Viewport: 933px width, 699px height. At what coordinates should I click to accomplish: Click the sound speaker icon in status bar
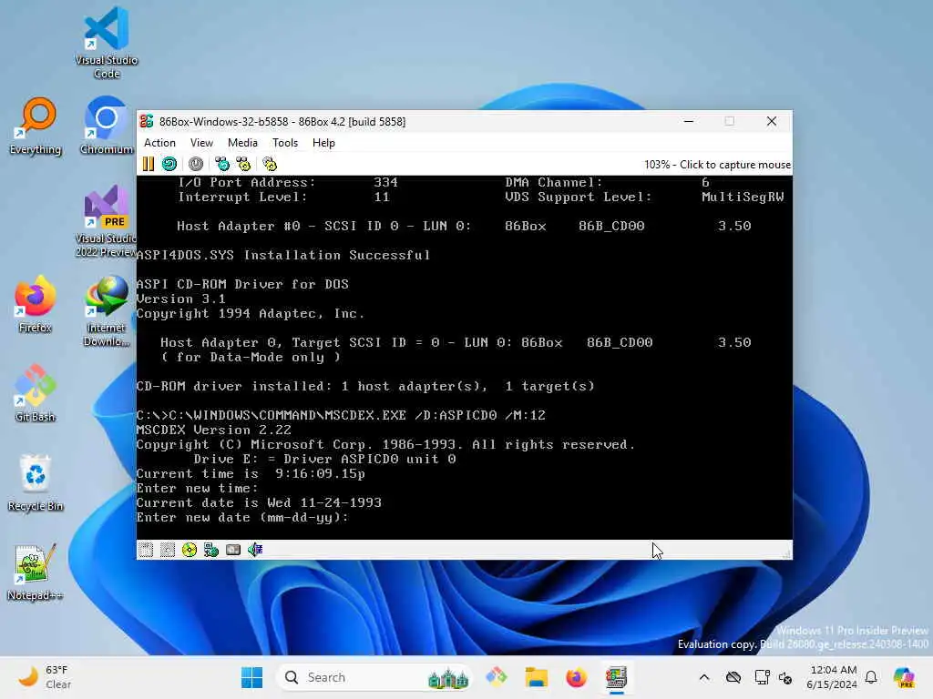[255, 550]
